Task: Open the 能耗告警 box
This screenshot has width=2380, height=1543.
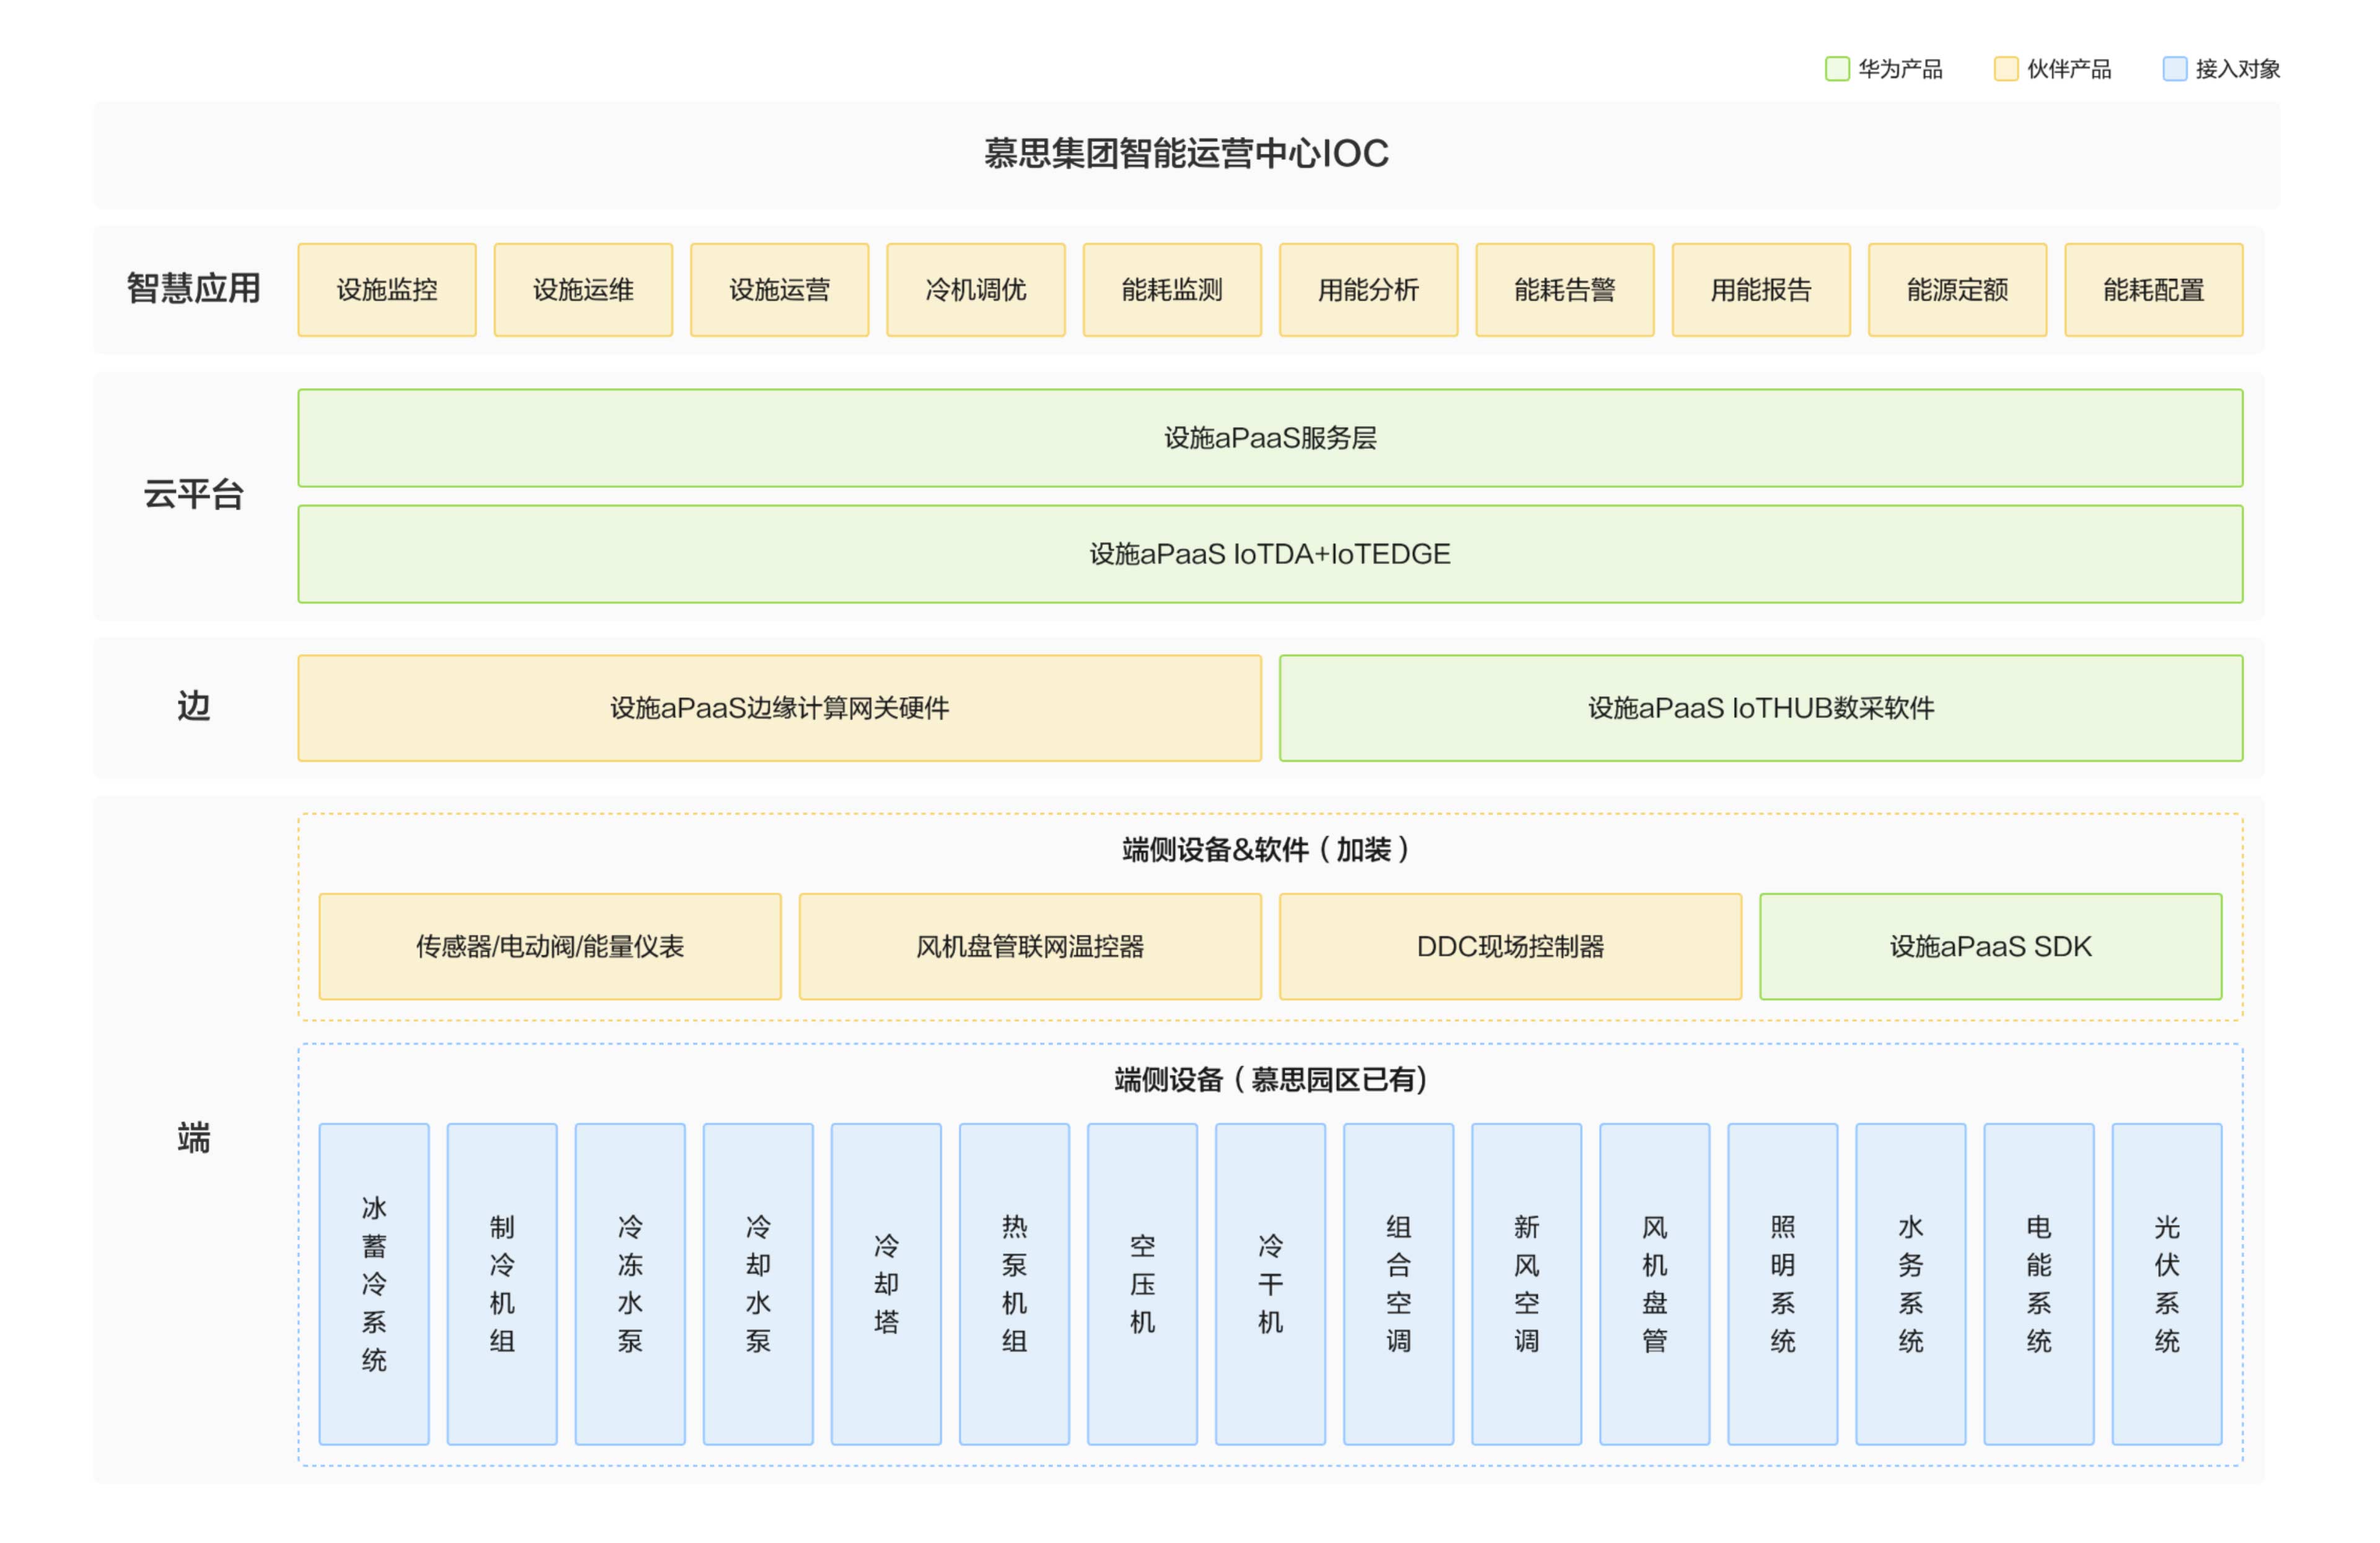Action: tap(1565, 290)
